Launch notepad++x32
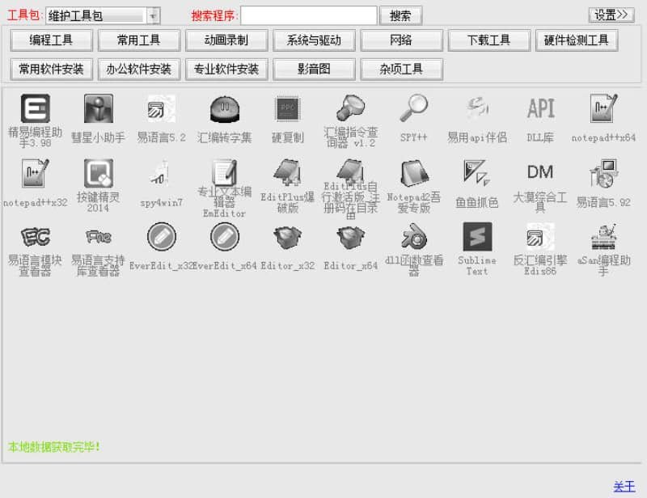The height and width of the screenshot is (498, 647). point(36,173)
